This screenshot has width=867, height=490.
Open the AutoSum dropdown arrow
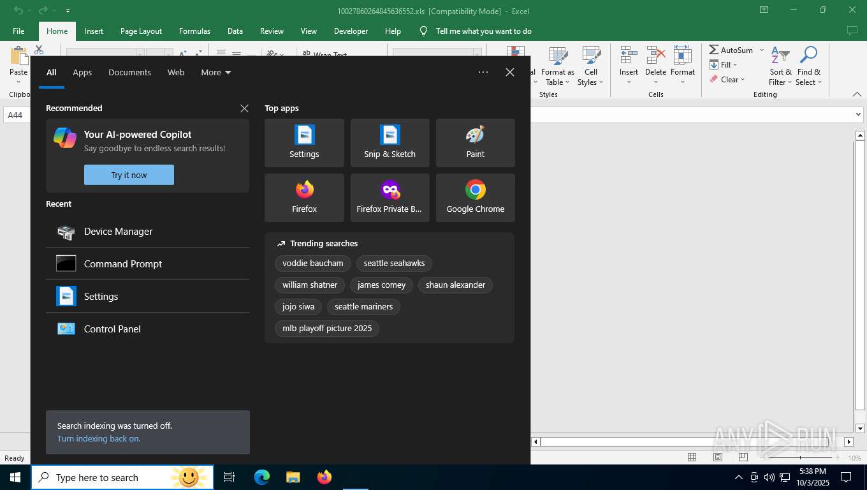(x=761, y=50)
